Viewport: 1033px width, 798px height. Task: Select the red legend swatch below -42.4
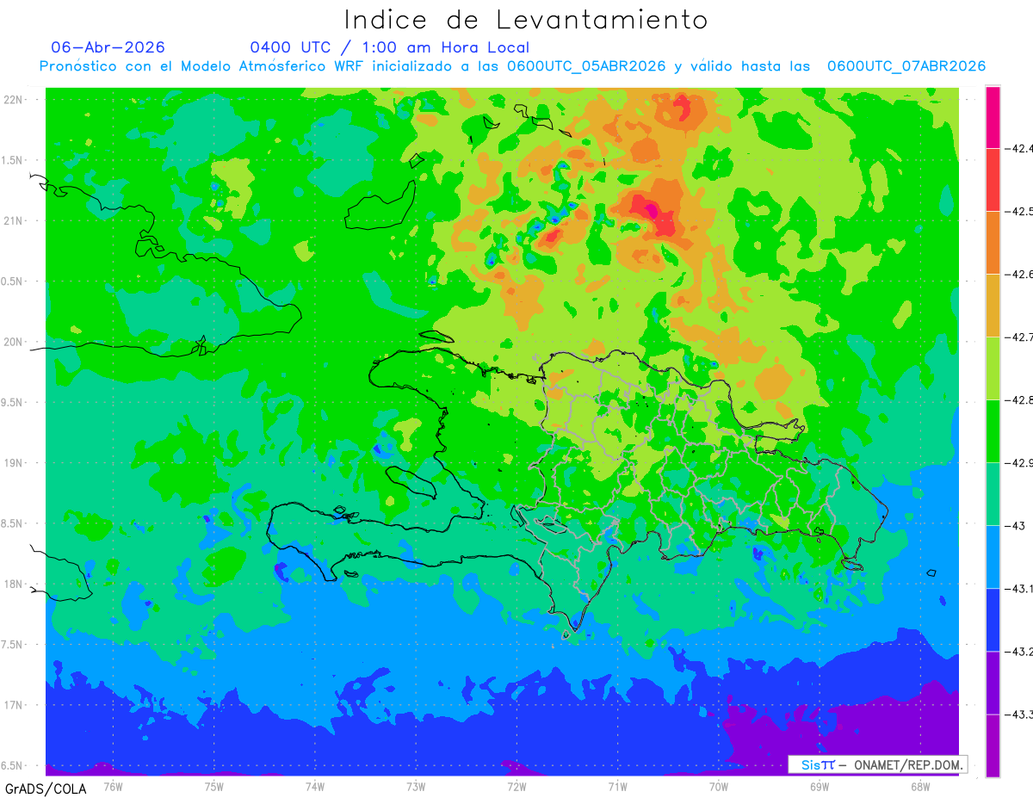pos(993,179)
